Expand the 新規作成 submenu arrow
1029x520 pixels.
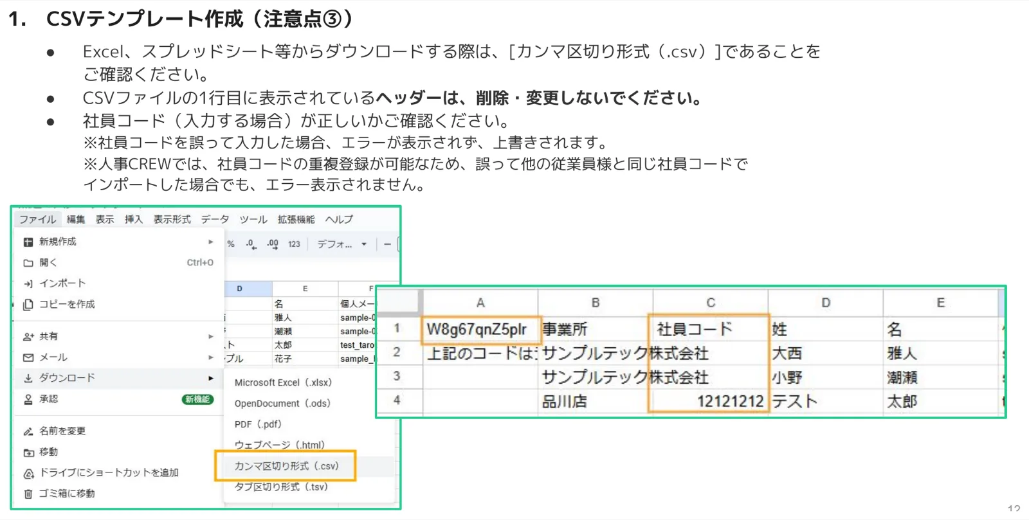(210, 242)
